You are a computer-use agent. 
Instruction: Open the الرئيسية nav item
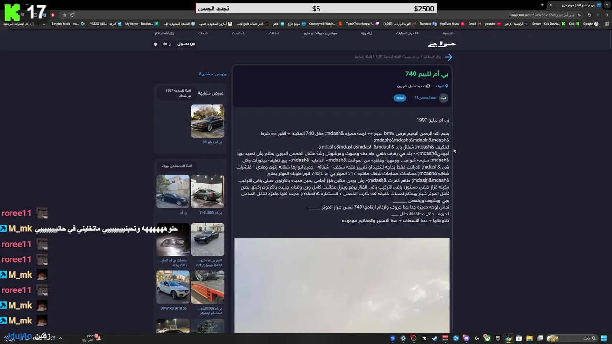click(448, 33)
